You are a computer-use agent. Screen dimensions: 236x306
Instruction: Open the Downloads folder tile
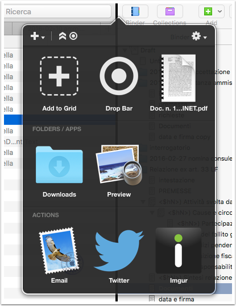click(x=59, y=165)
